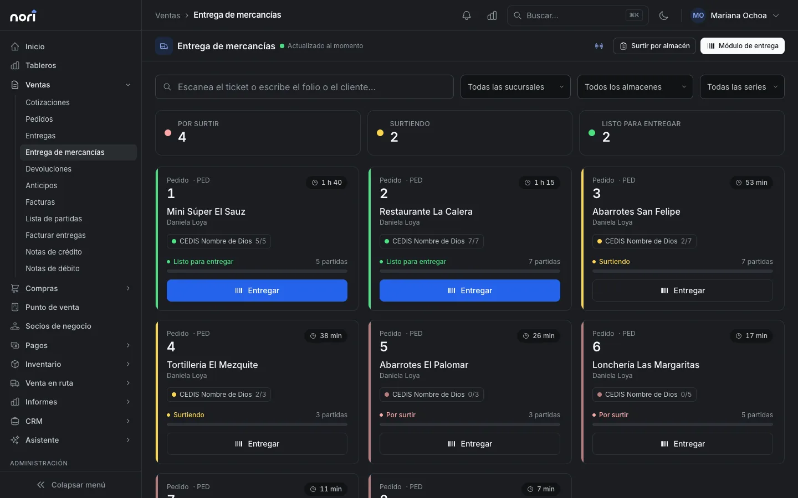Select Devoluciones in sidebar
Viewport: 798px width, 498px height.
click(48, 169)
